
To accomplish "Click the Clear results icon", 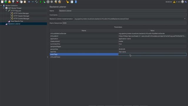I will point(56,2).
